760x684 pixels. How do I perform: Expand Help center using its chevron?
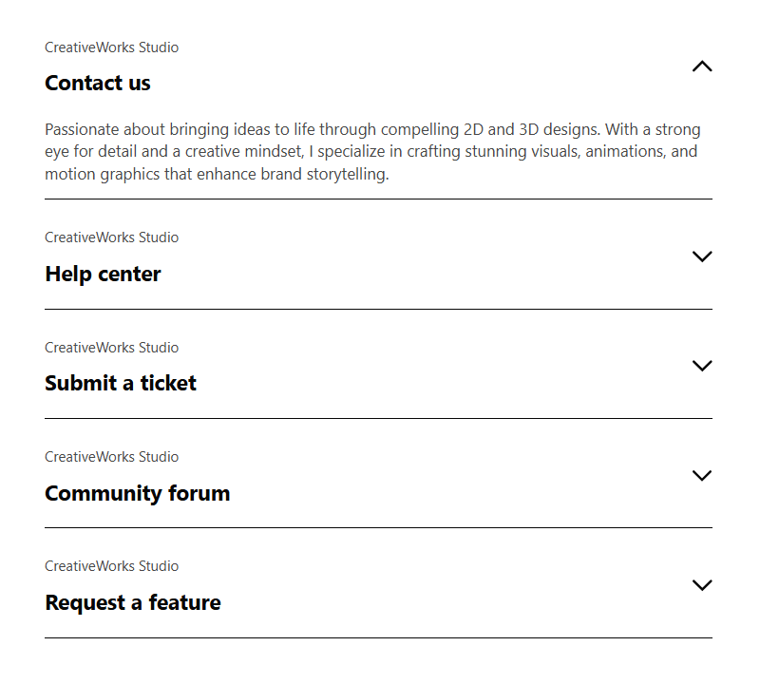point(702,256)
